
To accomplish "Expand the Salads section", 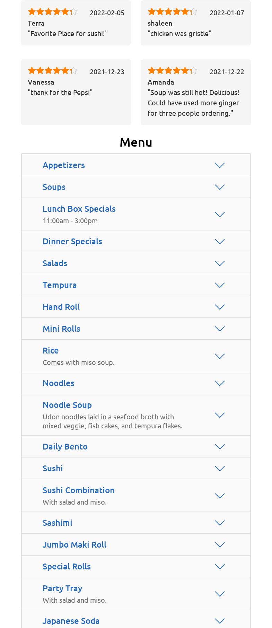I will [55, 263].
